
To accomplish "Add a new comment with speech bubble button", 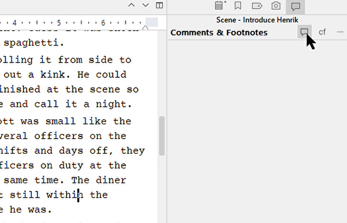I will 305,32.
